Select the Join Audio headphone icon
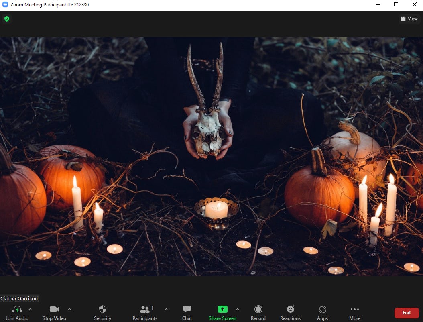 [x=16, y=309]
